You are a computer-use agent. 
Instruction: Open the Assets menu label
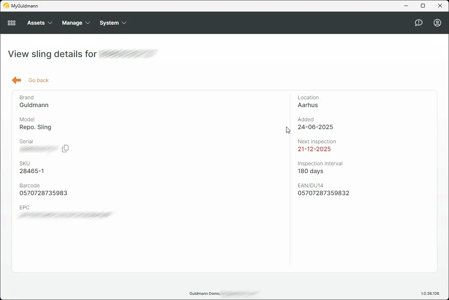36,23
